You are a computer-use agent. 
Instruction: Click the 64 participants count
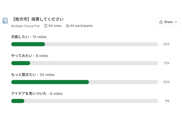(x=81, y=26)
